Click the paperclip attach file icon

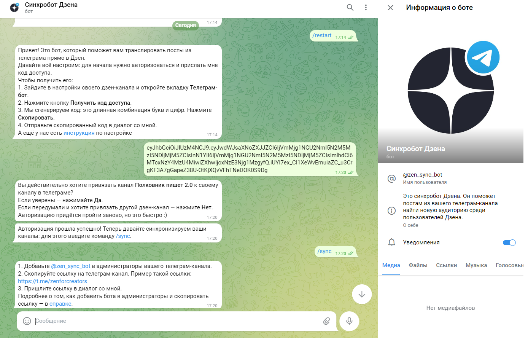coord(326,321)
